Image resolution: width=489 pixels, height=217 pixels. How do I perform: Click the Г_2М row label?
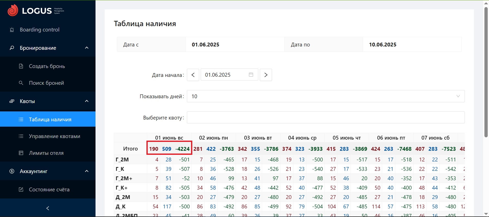tap(122, 160)
